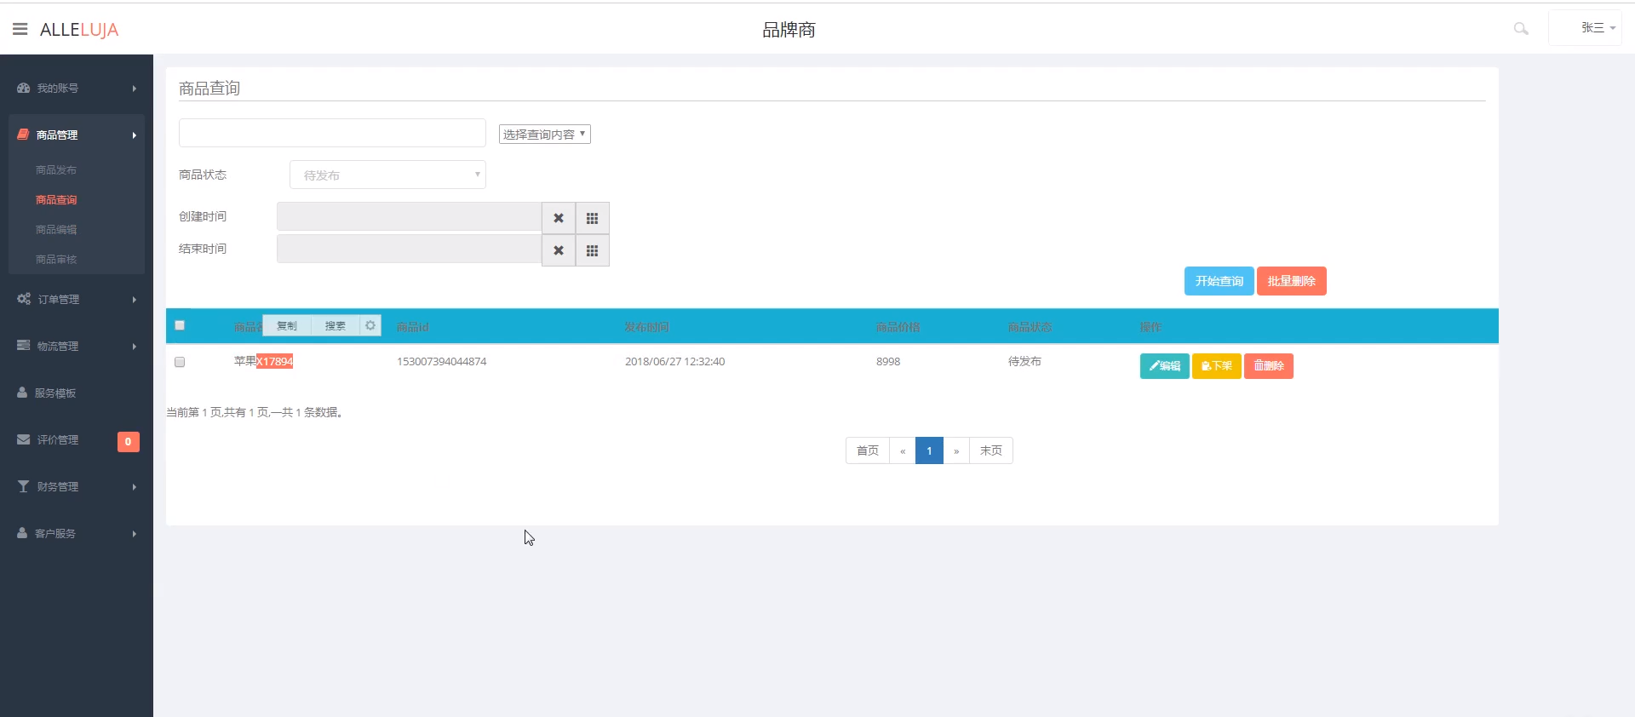Click next page » arrow
This screenshot has width=1635, height=717.
[x=956, y=450]
